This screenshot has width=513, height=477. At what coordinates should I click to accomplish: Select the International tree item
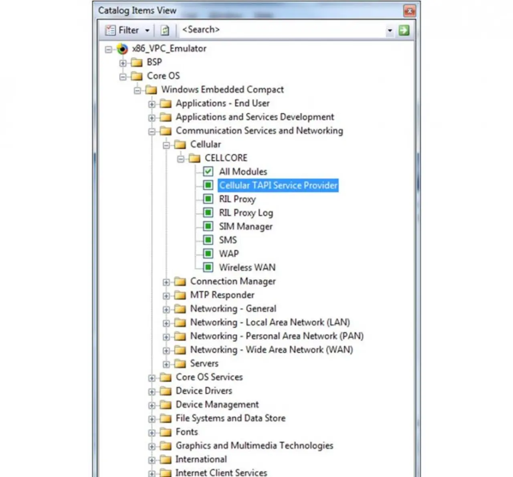[x=201, y=459]
